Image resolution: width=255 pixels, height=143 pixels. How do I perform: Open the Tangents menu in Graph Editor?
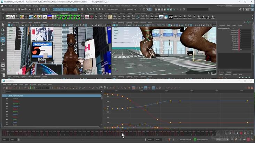tap(33, 85)
